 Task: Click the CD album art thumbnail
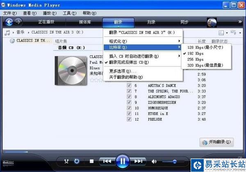[x=71, y=71]
